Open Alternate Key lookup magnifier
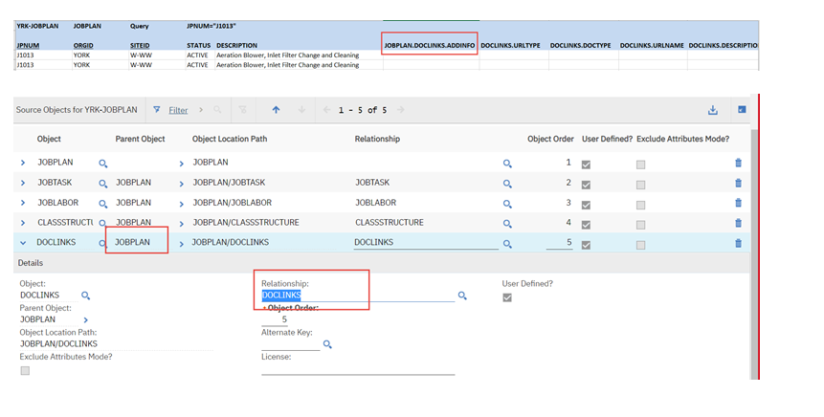Image resolution: width=824 pixels, height=417 pixels. [327, 344]
